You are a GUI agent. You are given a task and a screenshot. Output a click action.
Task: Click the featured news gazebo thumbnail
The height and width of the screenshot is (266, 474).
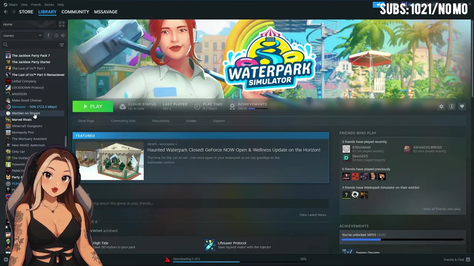pyautogui.click(x=110, y=160)
